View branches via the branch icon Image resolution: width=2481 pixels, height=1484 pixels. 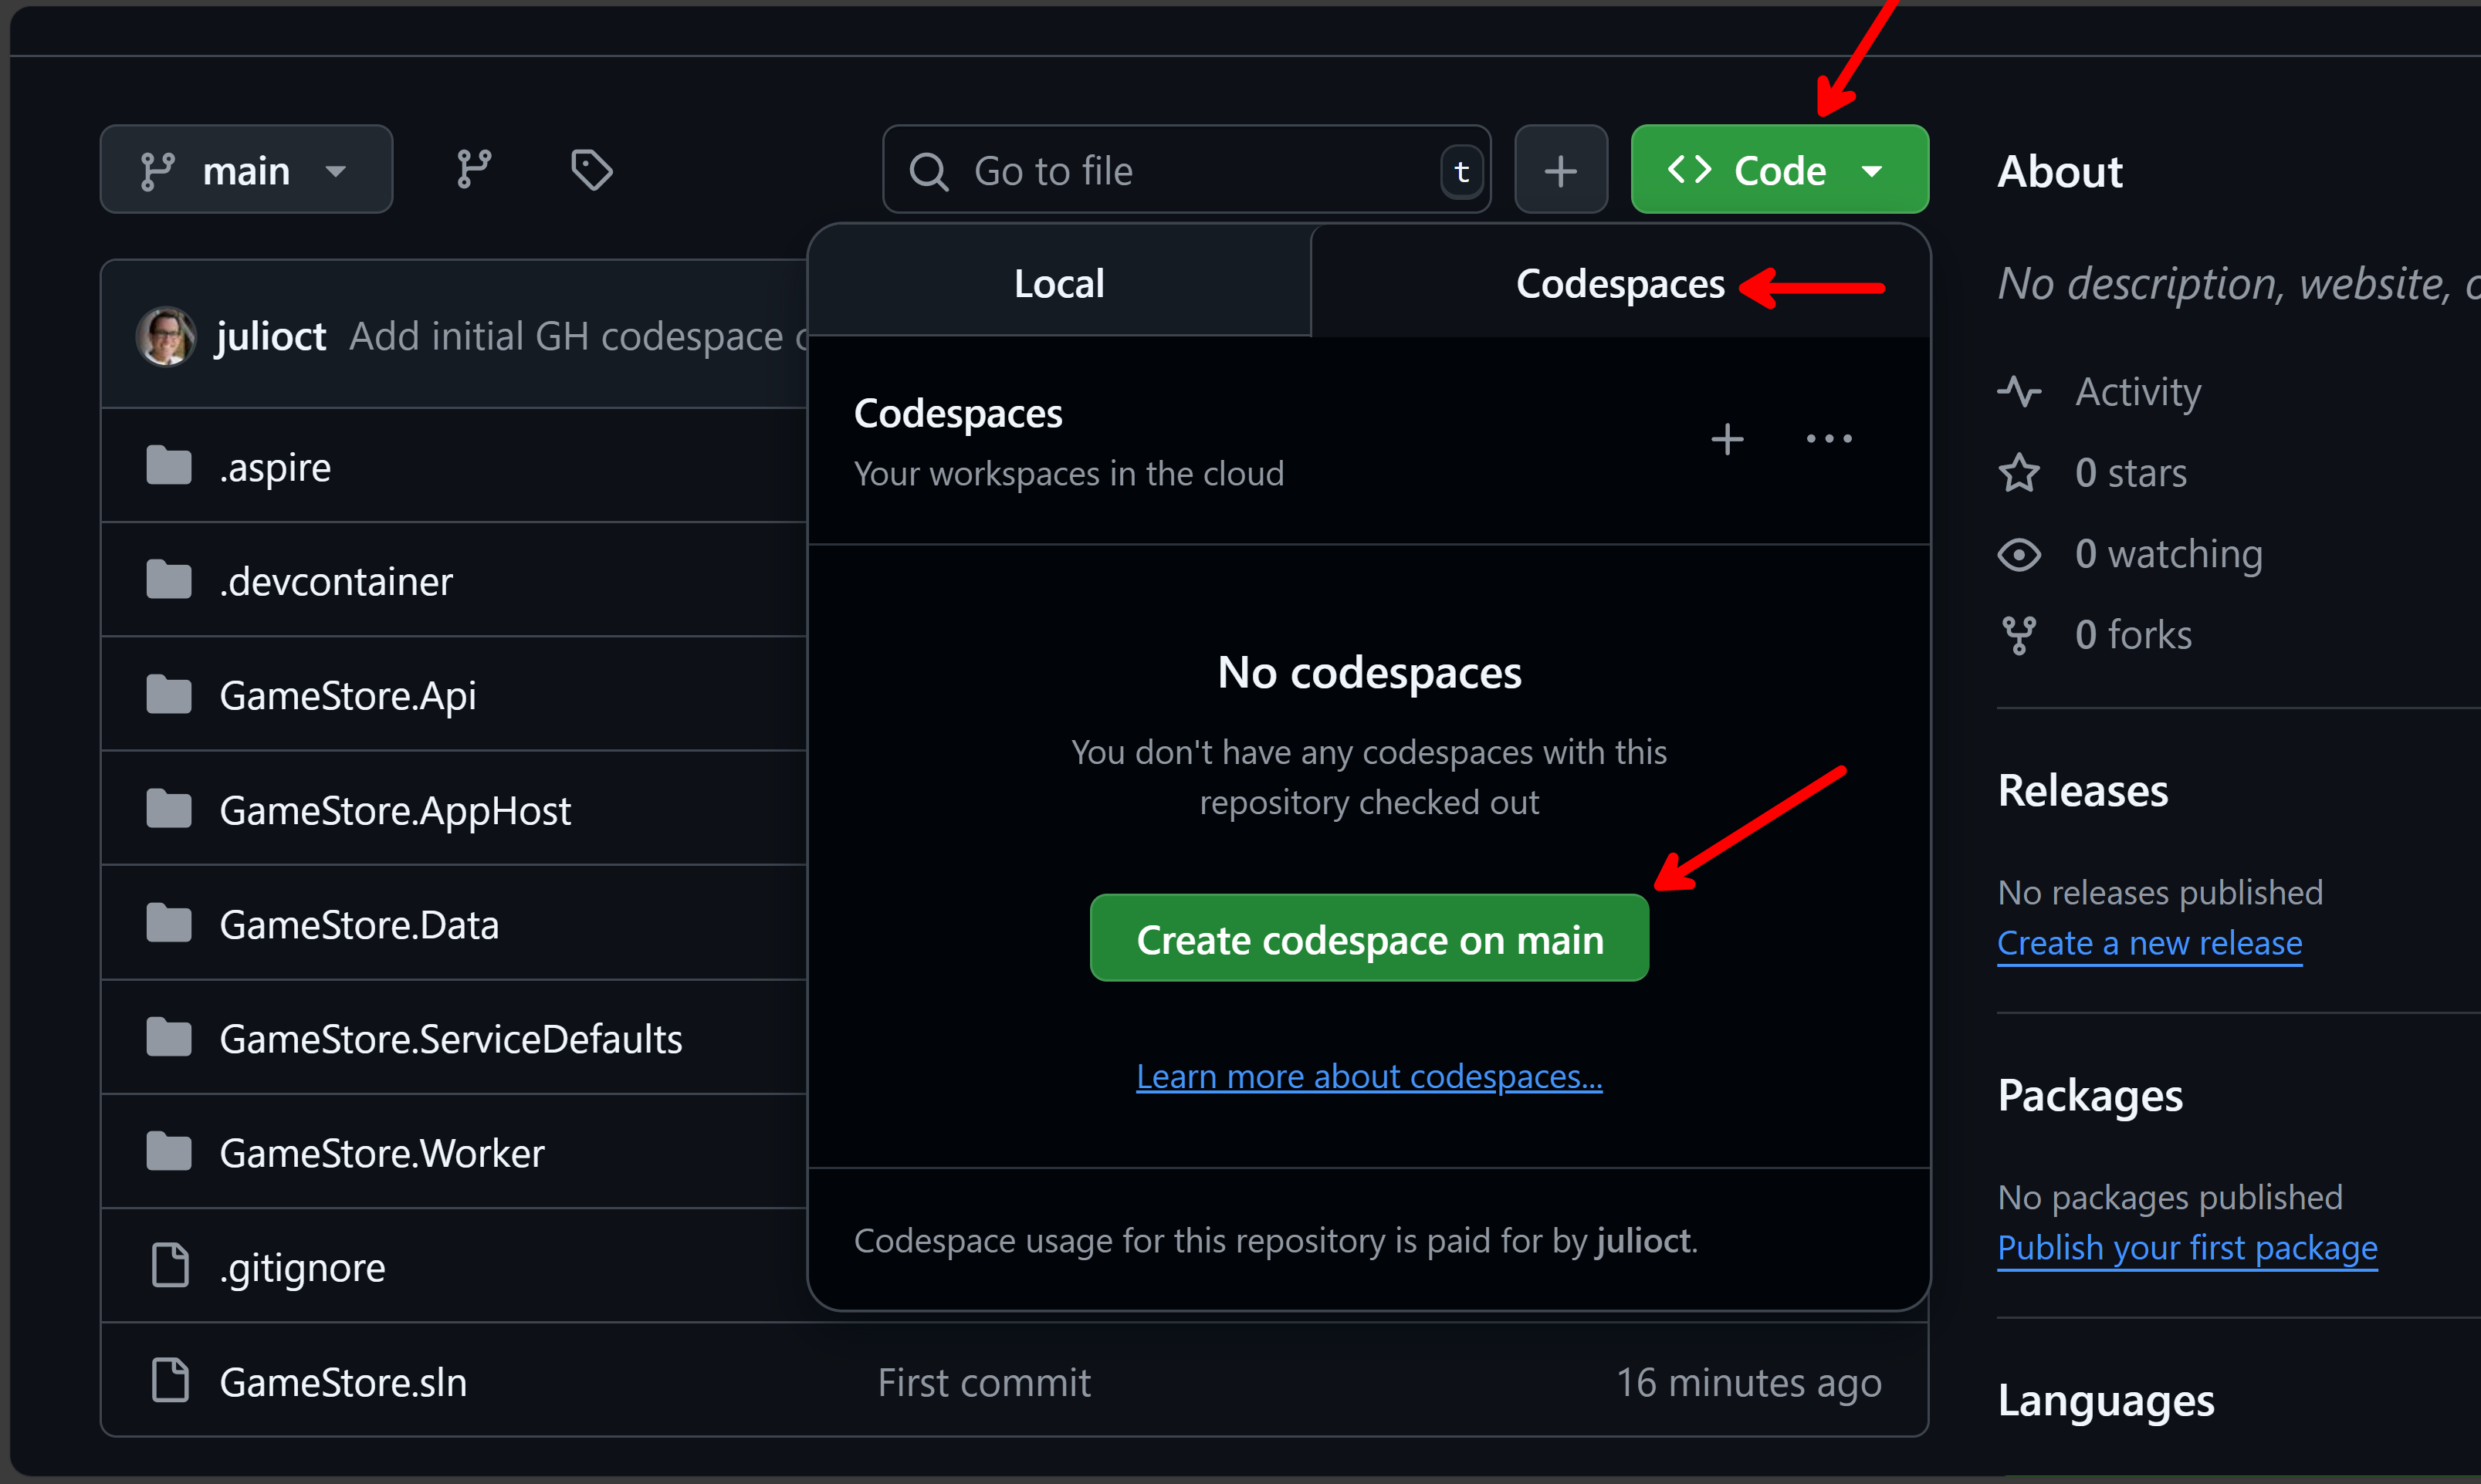tap(474, 170)
